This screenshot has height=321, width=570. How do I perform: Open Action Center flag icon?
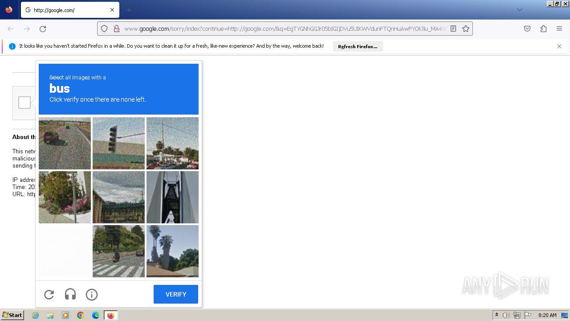coord(528,315)
